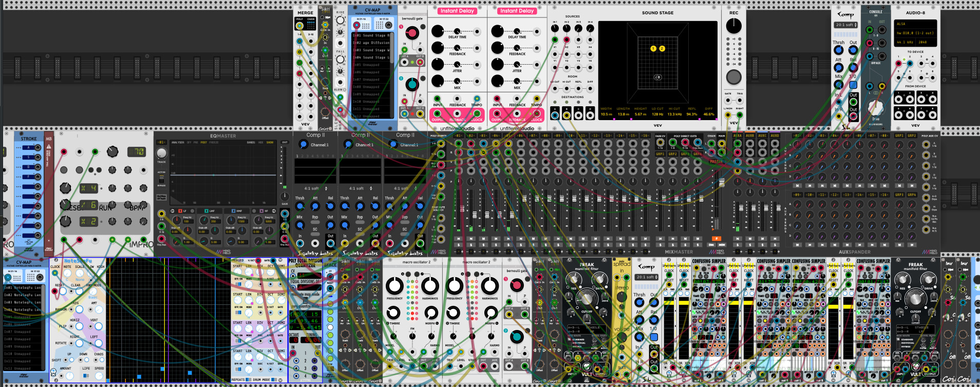Set EQMaster analyser to PRE
The image size is (980, 387).
196,142
